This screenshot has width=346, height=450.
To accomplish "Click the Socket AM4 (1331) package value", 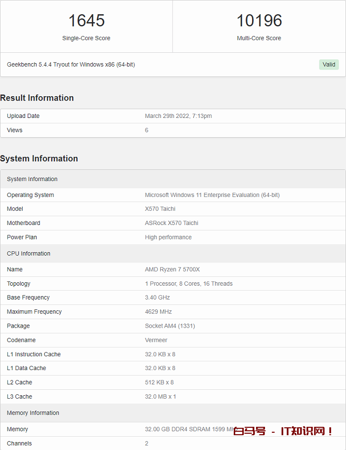I will coord(170,326).
